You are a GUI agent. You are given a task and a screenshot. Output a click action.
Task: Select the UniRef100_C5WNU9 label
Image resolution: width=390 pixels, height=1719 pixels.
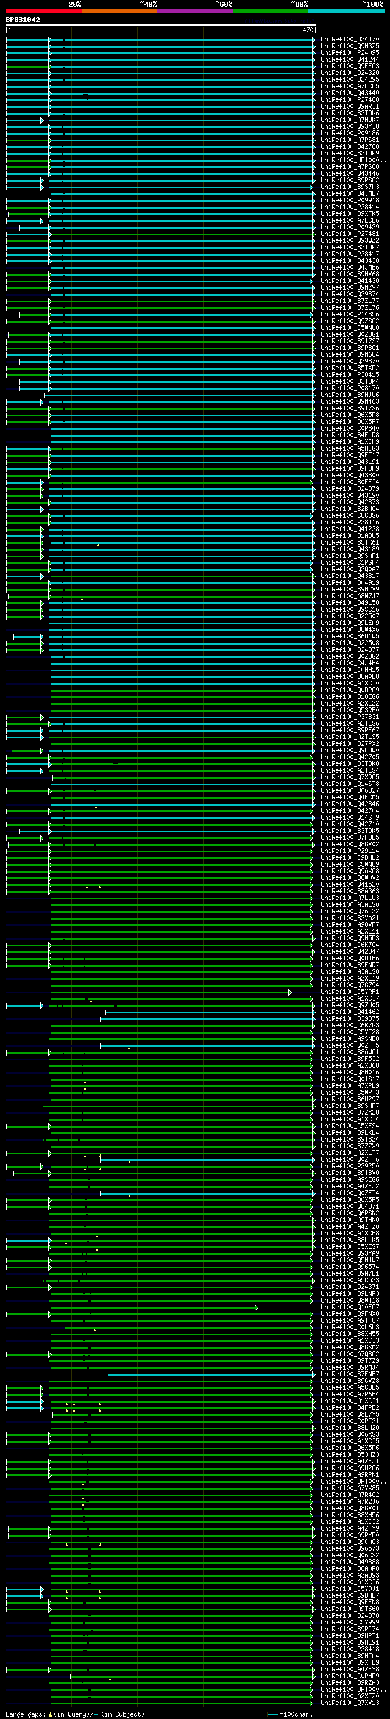click(x=349, y=864)
